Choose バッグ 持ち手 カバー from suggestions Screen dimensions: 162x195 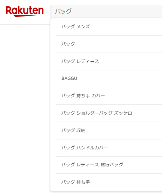[109, 96]
